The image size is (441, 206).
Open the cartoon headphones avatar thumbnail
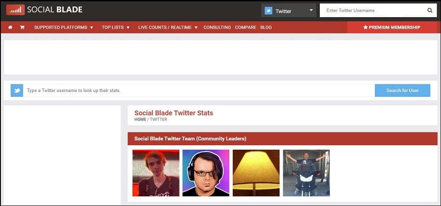206,173
